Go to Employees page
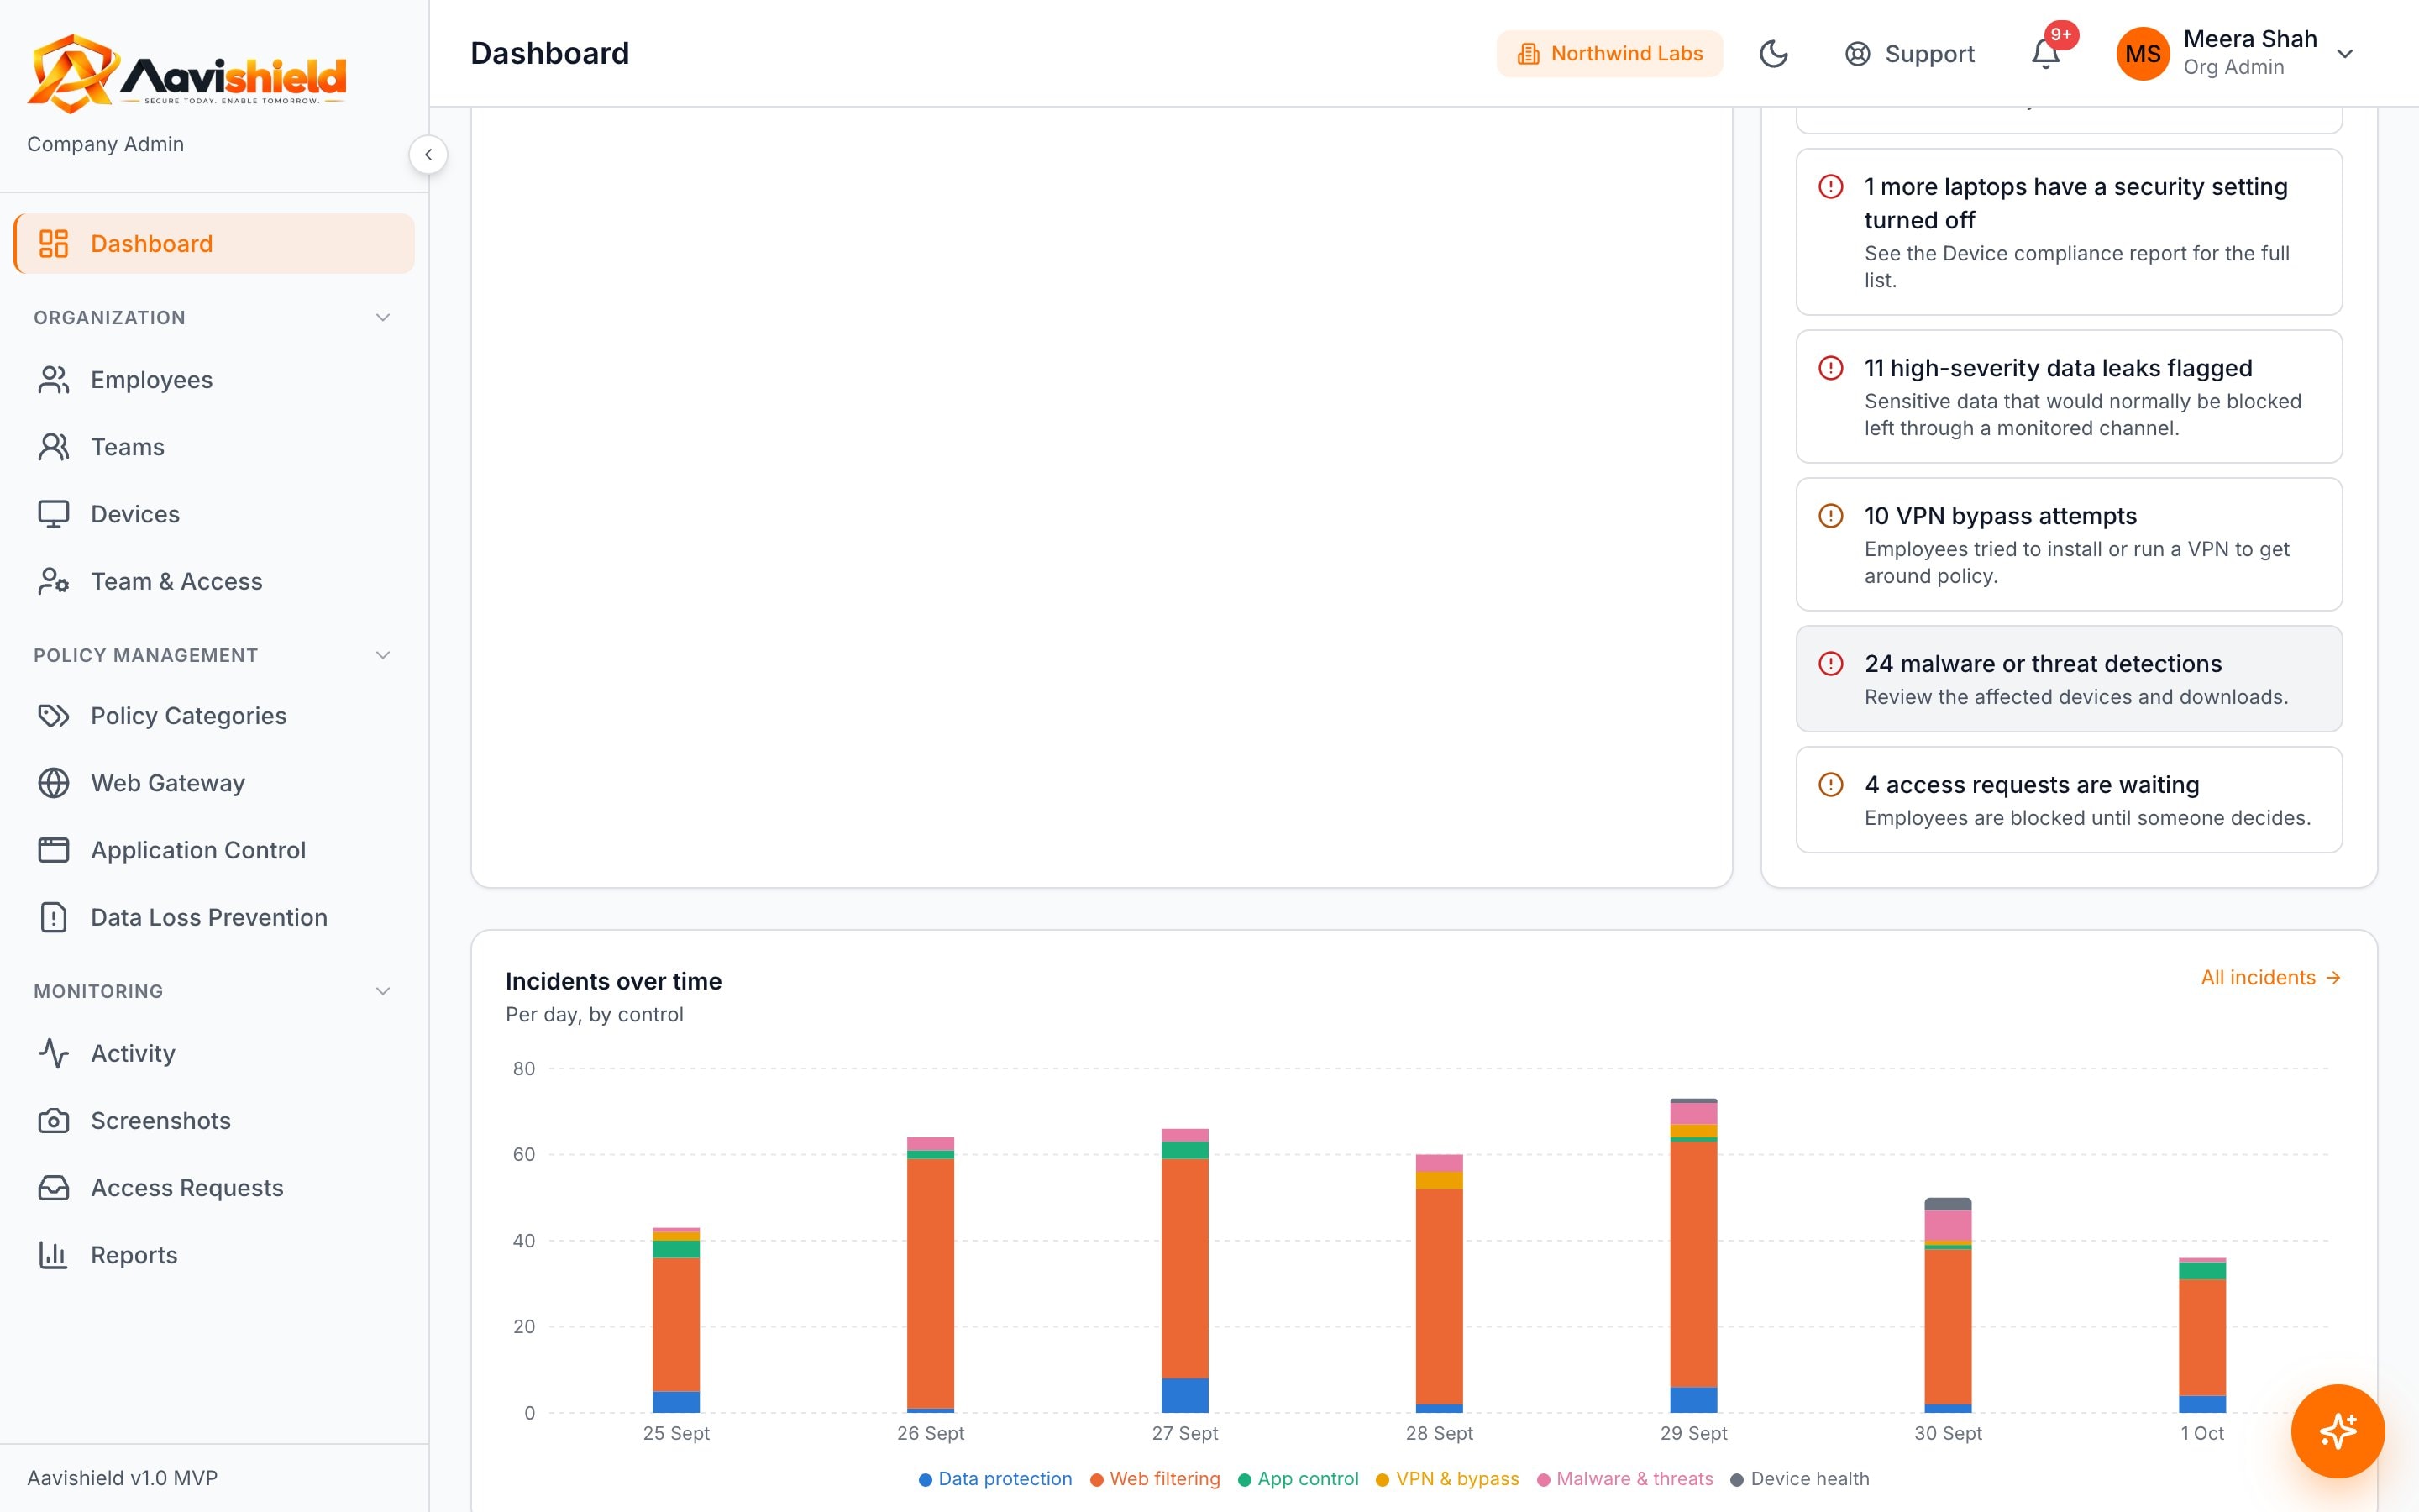 (x=214, y=380)
